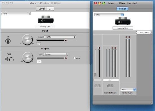Click Identify Unit button in Maestro Mixer
The image size is (155, 111).
pos(123,28)
